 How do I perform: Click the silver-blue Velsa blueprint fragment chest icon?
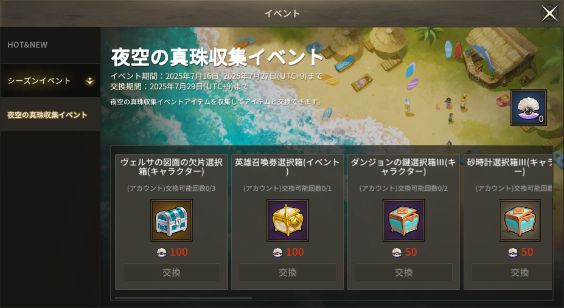pos(171,221)
